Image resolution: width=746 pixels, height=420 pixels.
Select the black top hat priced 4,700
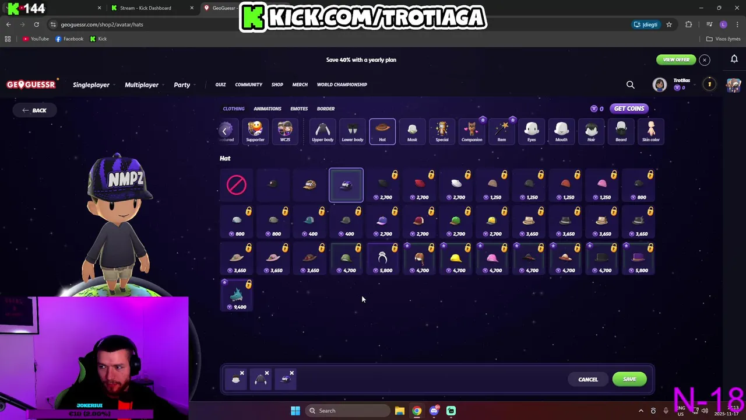(x=601, y=258)
